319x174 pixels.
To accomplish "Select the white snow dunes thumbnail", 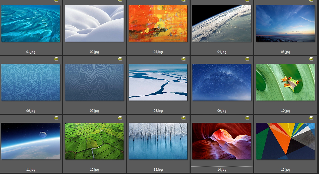I will [94, 23].
